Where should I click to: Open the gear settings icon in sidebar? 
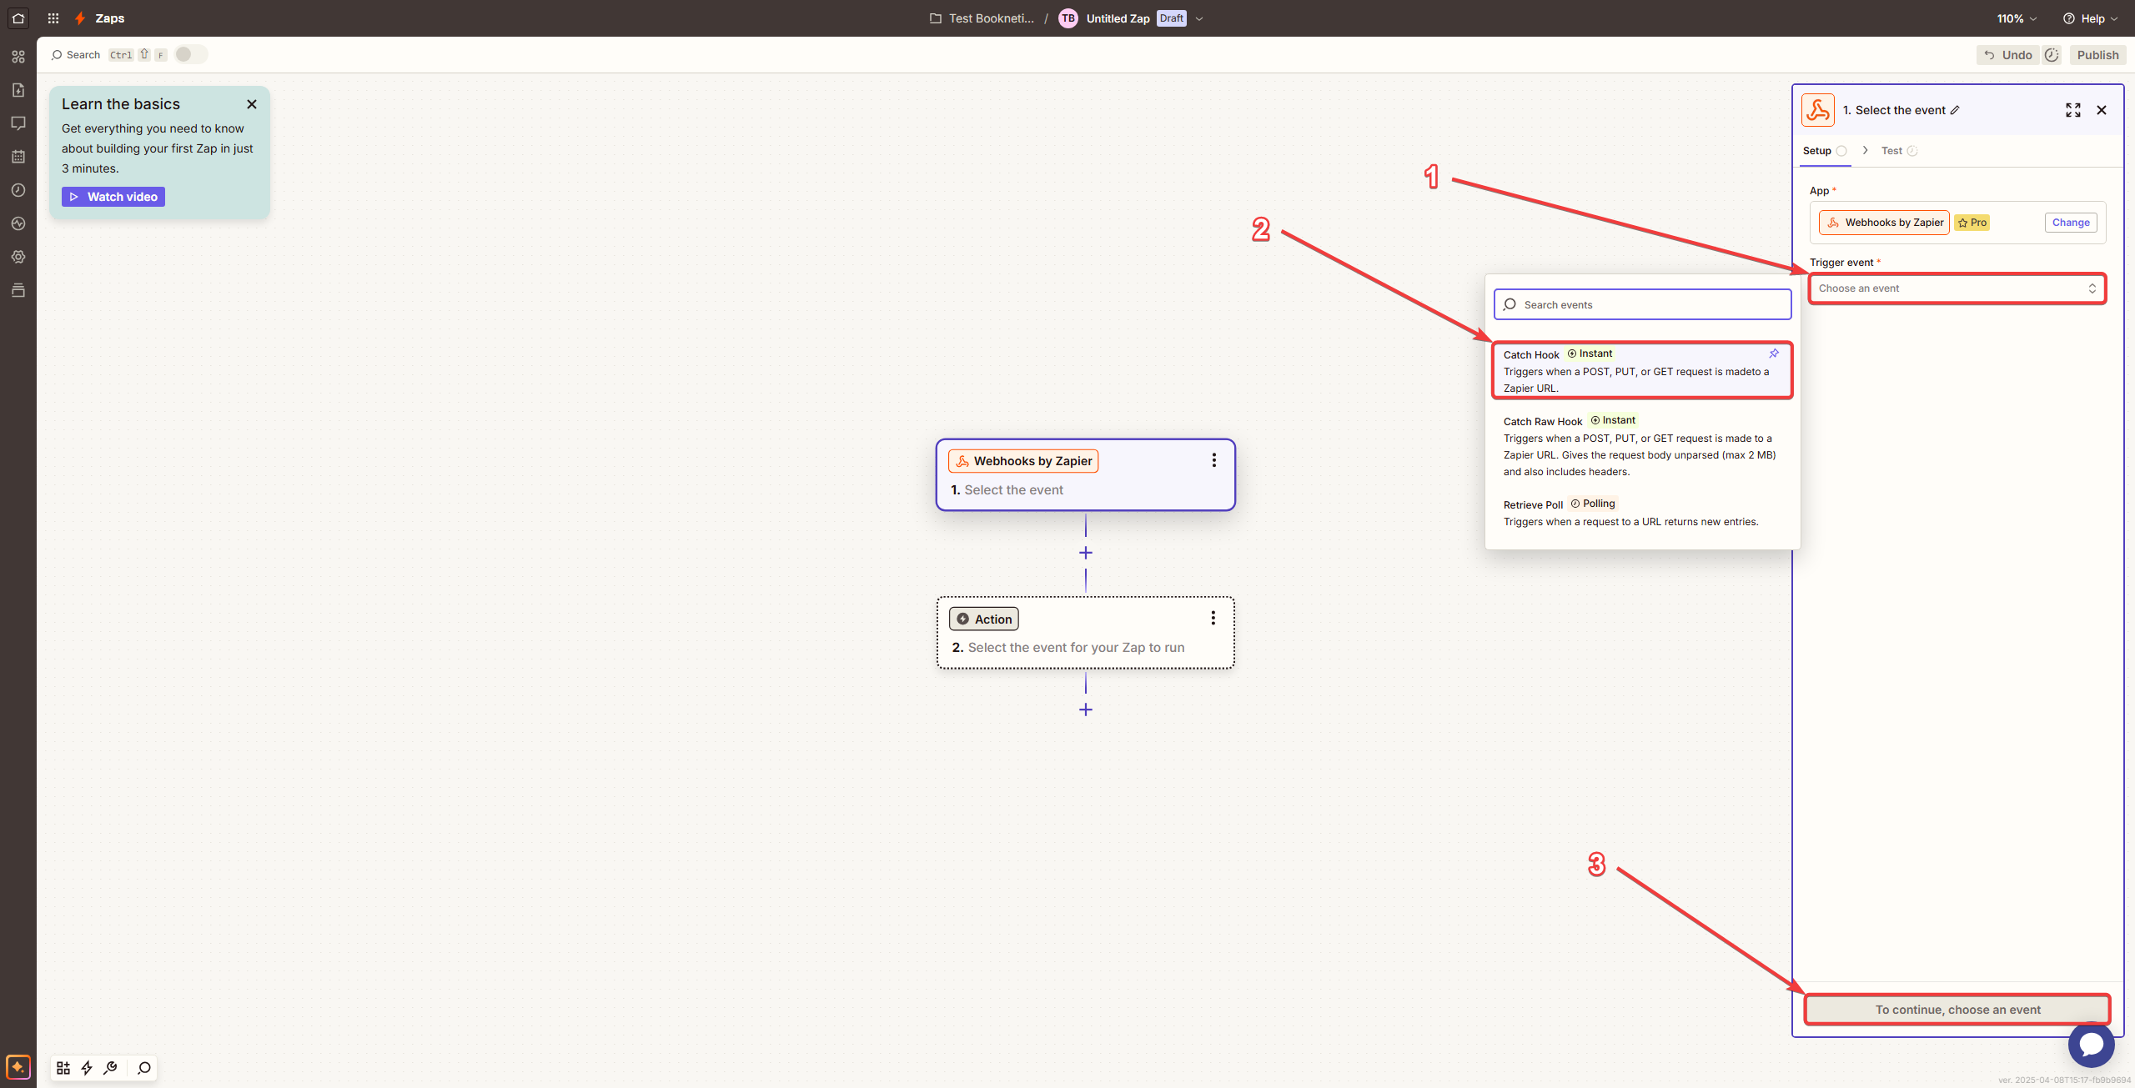point(18,257)
